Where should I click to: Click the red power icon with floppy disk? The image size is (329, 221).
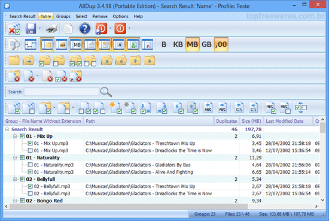pos(101,29)
